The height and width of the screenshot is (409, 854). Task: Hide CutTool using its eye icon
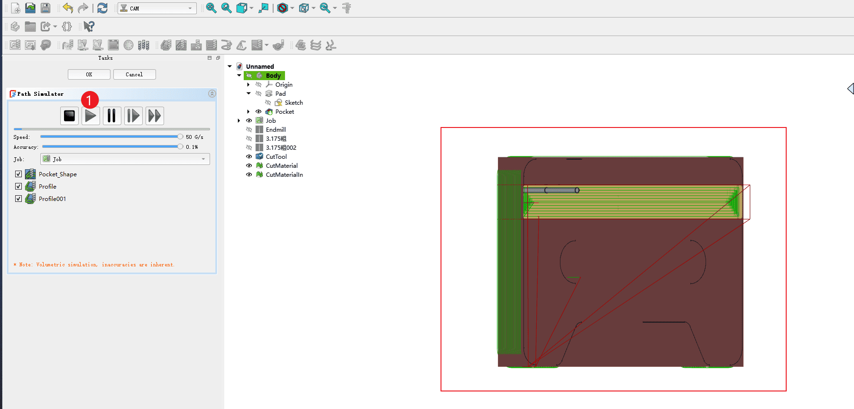coord(249,156)
